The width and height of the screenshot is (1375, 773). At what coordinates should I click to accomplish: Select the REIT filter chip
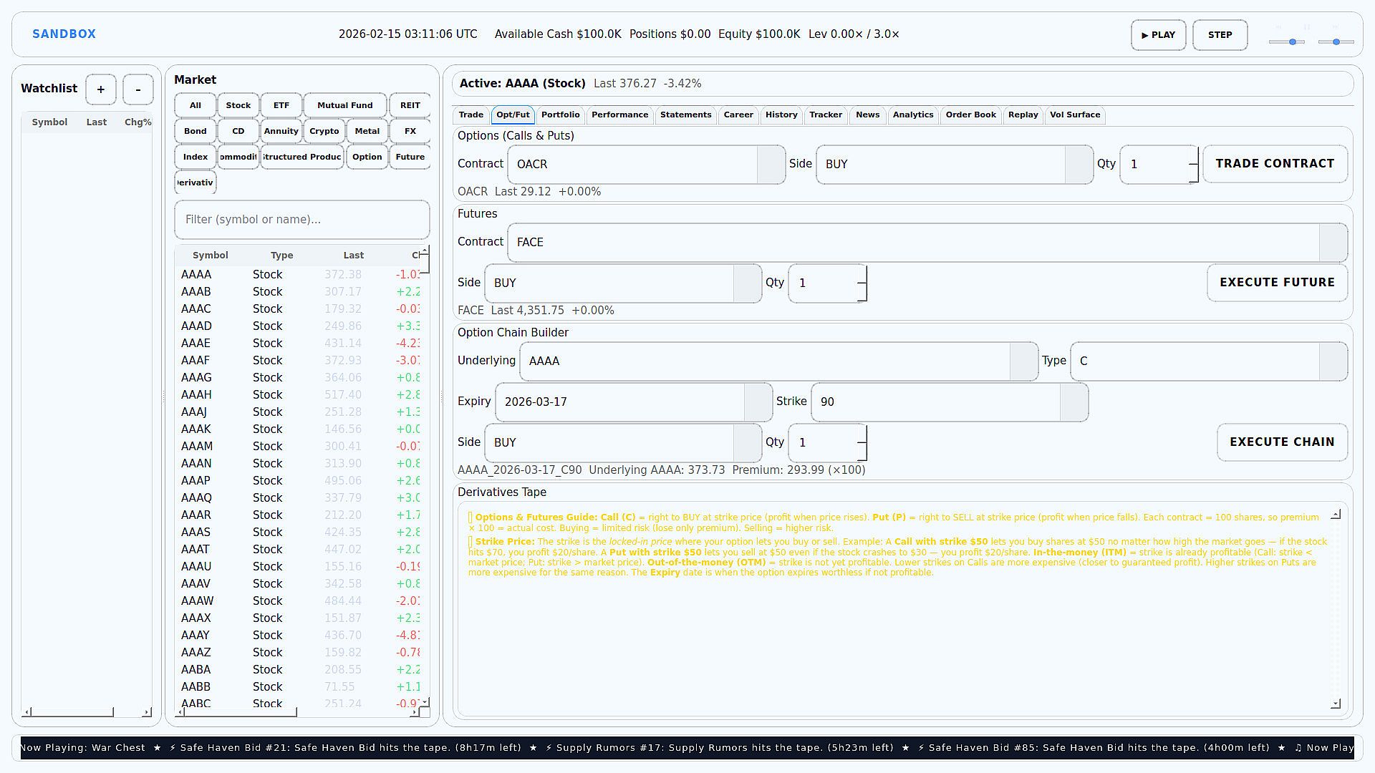pos(410,105)
